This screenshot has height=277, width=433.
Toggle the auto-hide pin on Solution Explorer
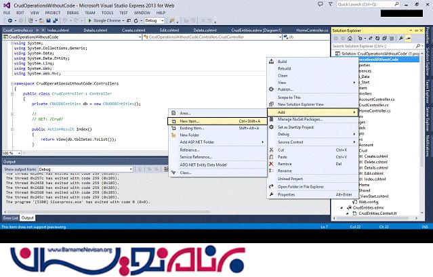(x=416, y=30)
